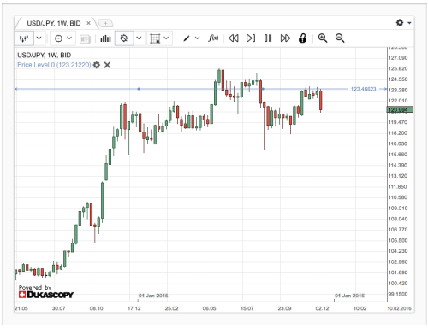Fast-forward chart to latest data
This screenshot has height=328, width=428.
coord(285,38)
